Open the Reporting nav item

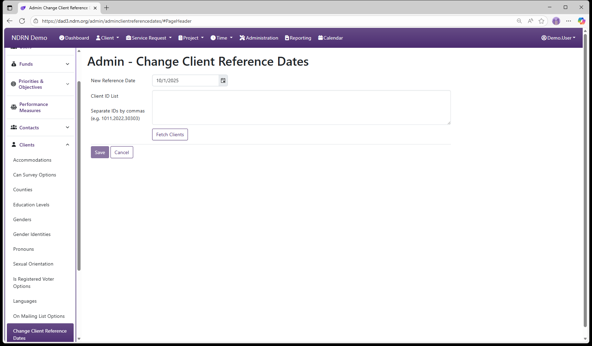[x=298, y=38]
